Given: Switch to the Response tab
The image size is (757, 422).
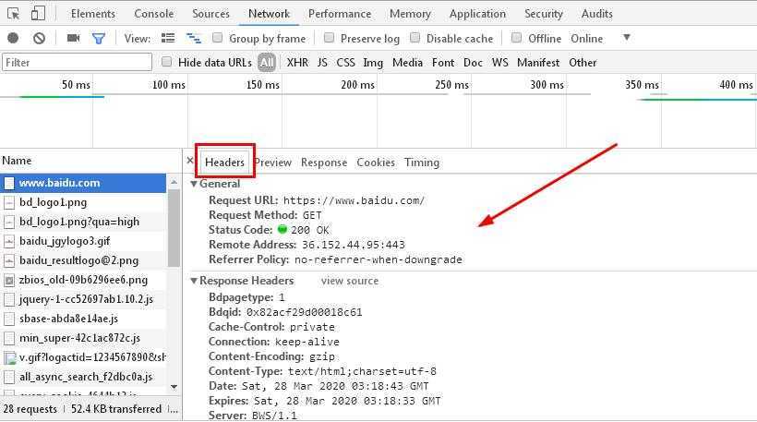Looking at the screenshot, I should click(x=324, y=163).
